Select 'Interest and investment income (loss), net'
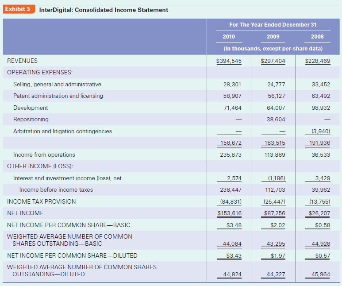342x286 pixels. pos(67,178)
